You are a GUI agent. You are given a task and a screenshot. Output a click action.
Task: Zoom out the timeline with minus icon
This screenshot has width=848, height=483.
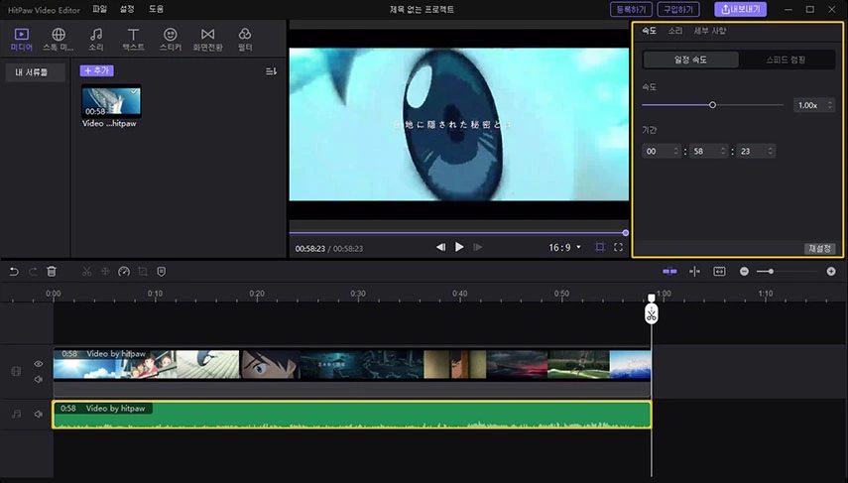point(744,272)
